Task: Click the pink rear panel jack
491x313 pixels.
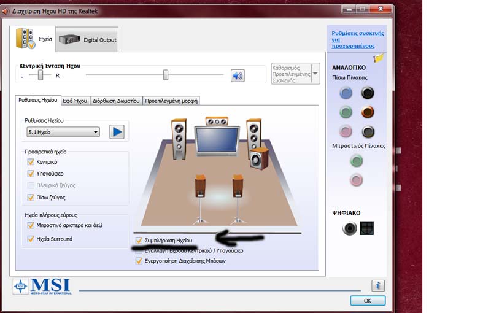Action: point(346,131)
